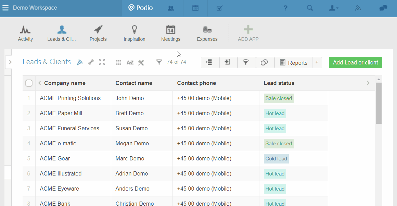Open the help question mark icon
The image size is (397, 206).
285,8
